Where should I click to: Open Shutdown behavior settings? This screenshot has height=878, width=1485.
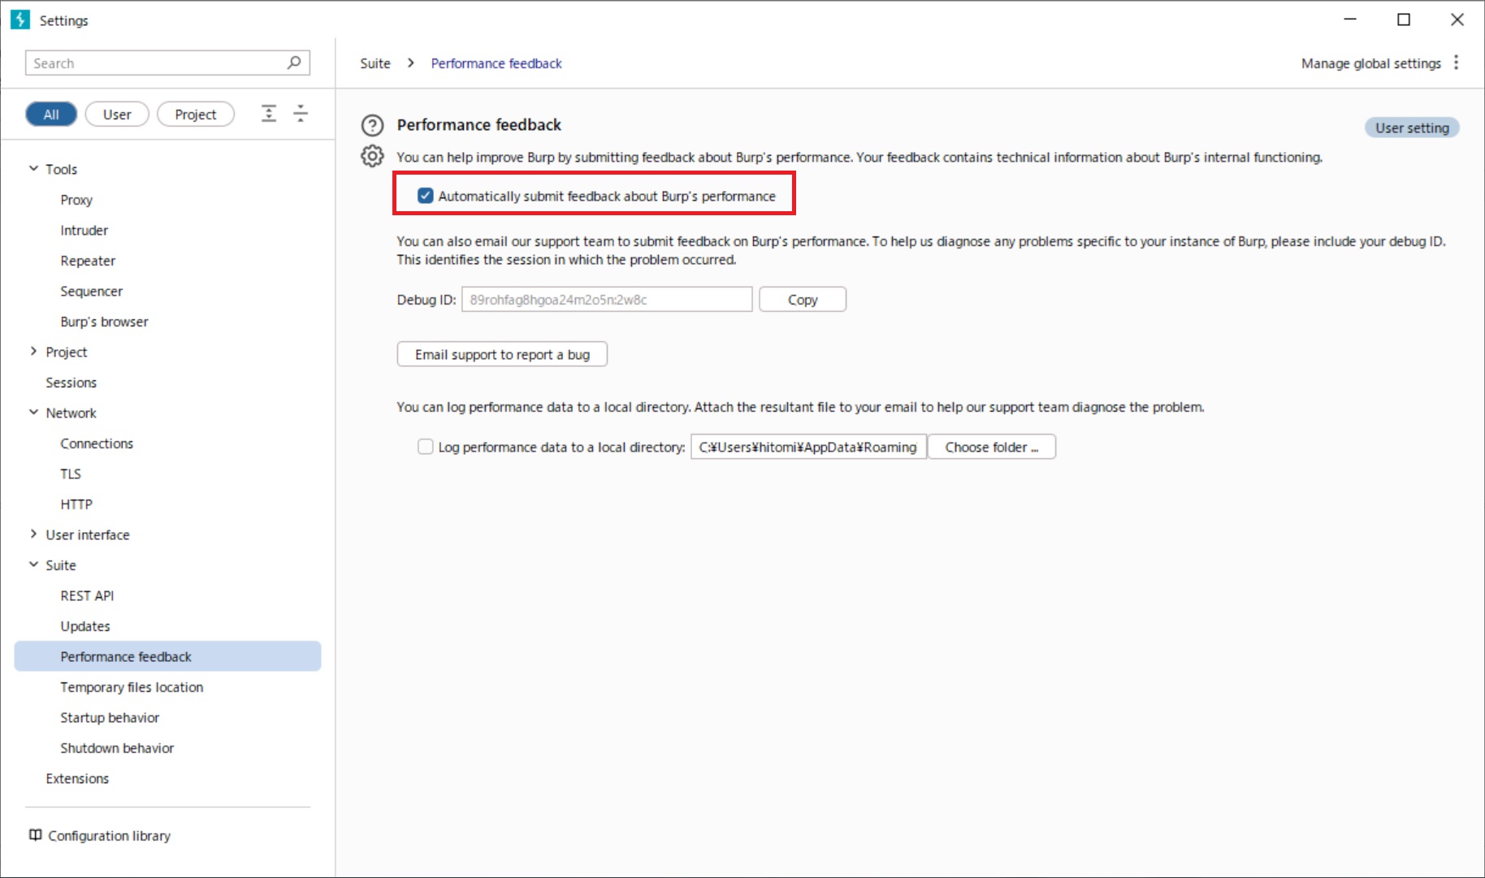point(117,748)
